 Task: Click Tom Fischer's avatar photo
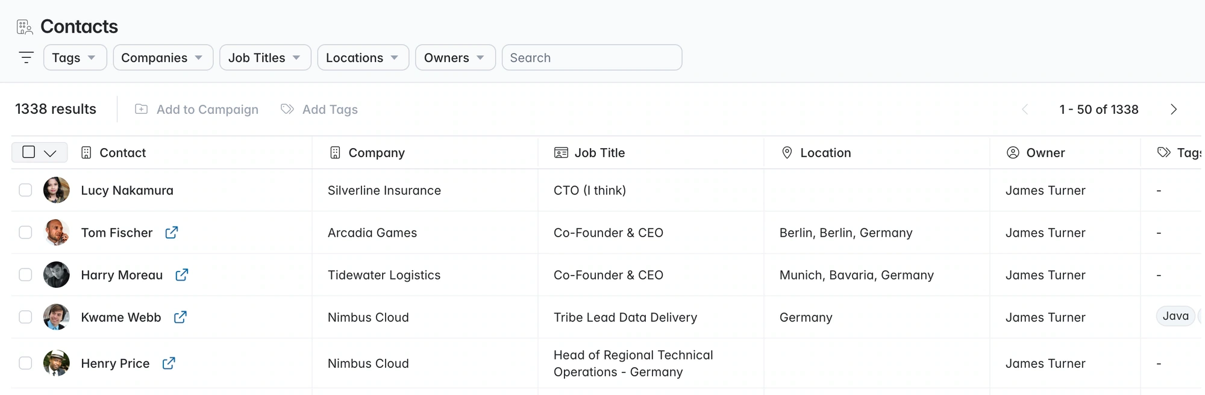tap(57, 232)
